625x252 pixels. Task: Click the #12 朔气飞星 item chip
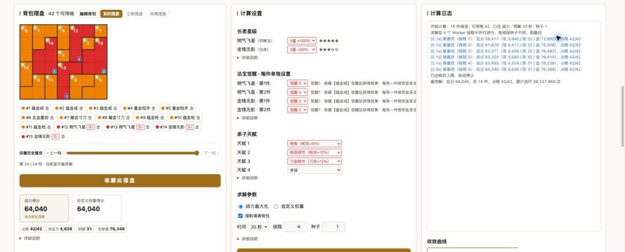pos(79,127)
